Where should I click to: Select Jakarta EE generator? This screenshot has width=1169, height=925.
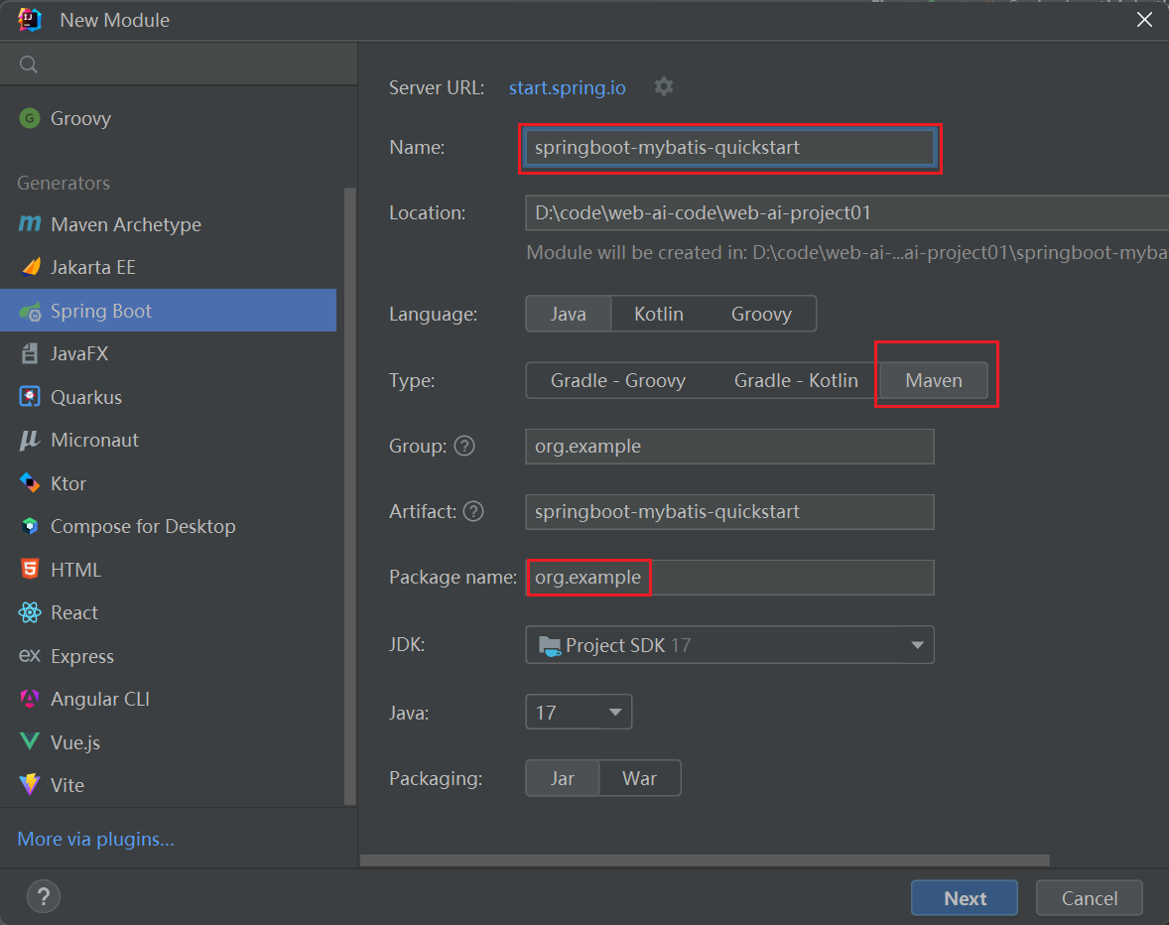tap(169, 267)
